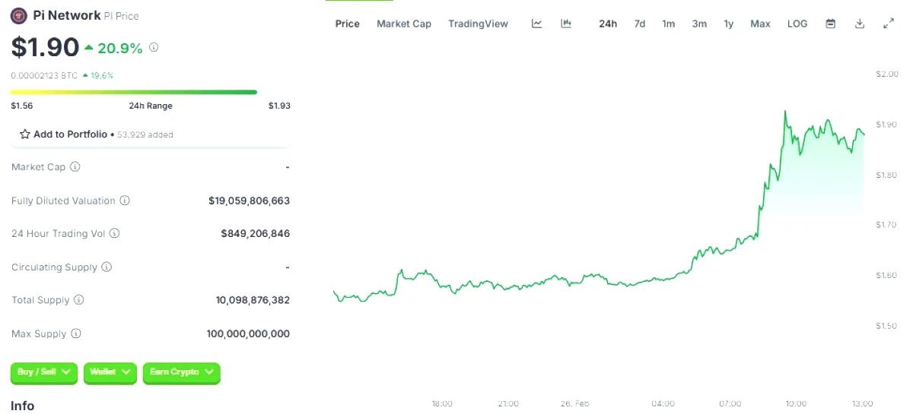Download chart data icon
The image size is (913, 414).
[x=860, y=24]
